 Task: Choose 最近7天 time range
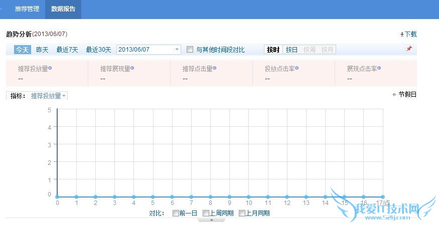click(67, 50)
